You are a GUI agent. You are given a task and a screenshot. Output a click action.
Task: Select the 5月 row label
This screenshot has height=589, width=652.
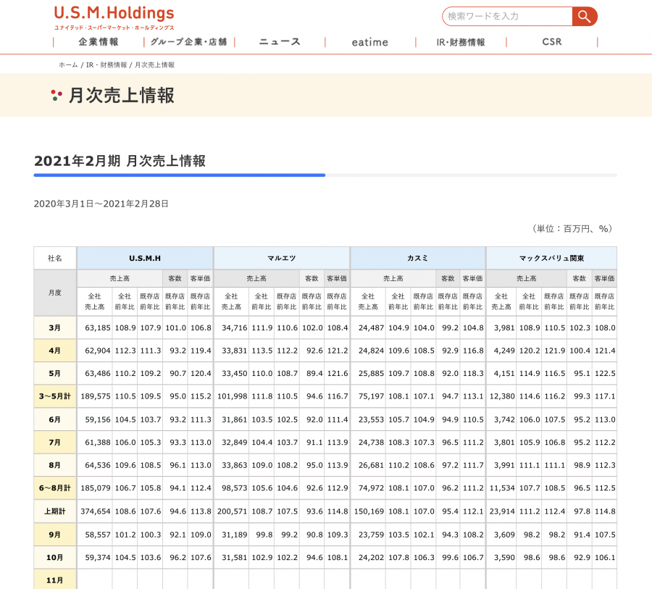pyautogui.click(x=55, y=374)
